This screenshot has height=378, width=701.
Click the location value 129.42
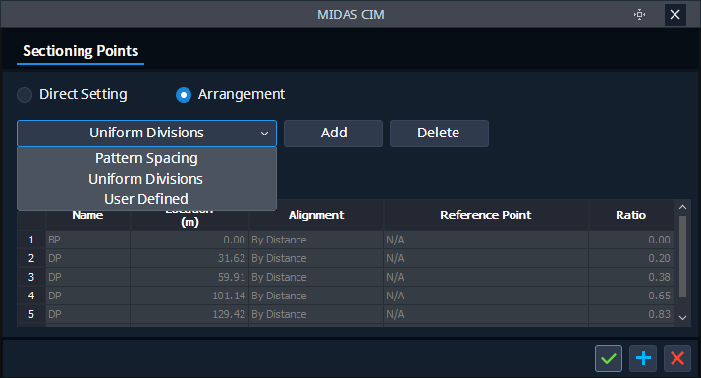[189, 314]
